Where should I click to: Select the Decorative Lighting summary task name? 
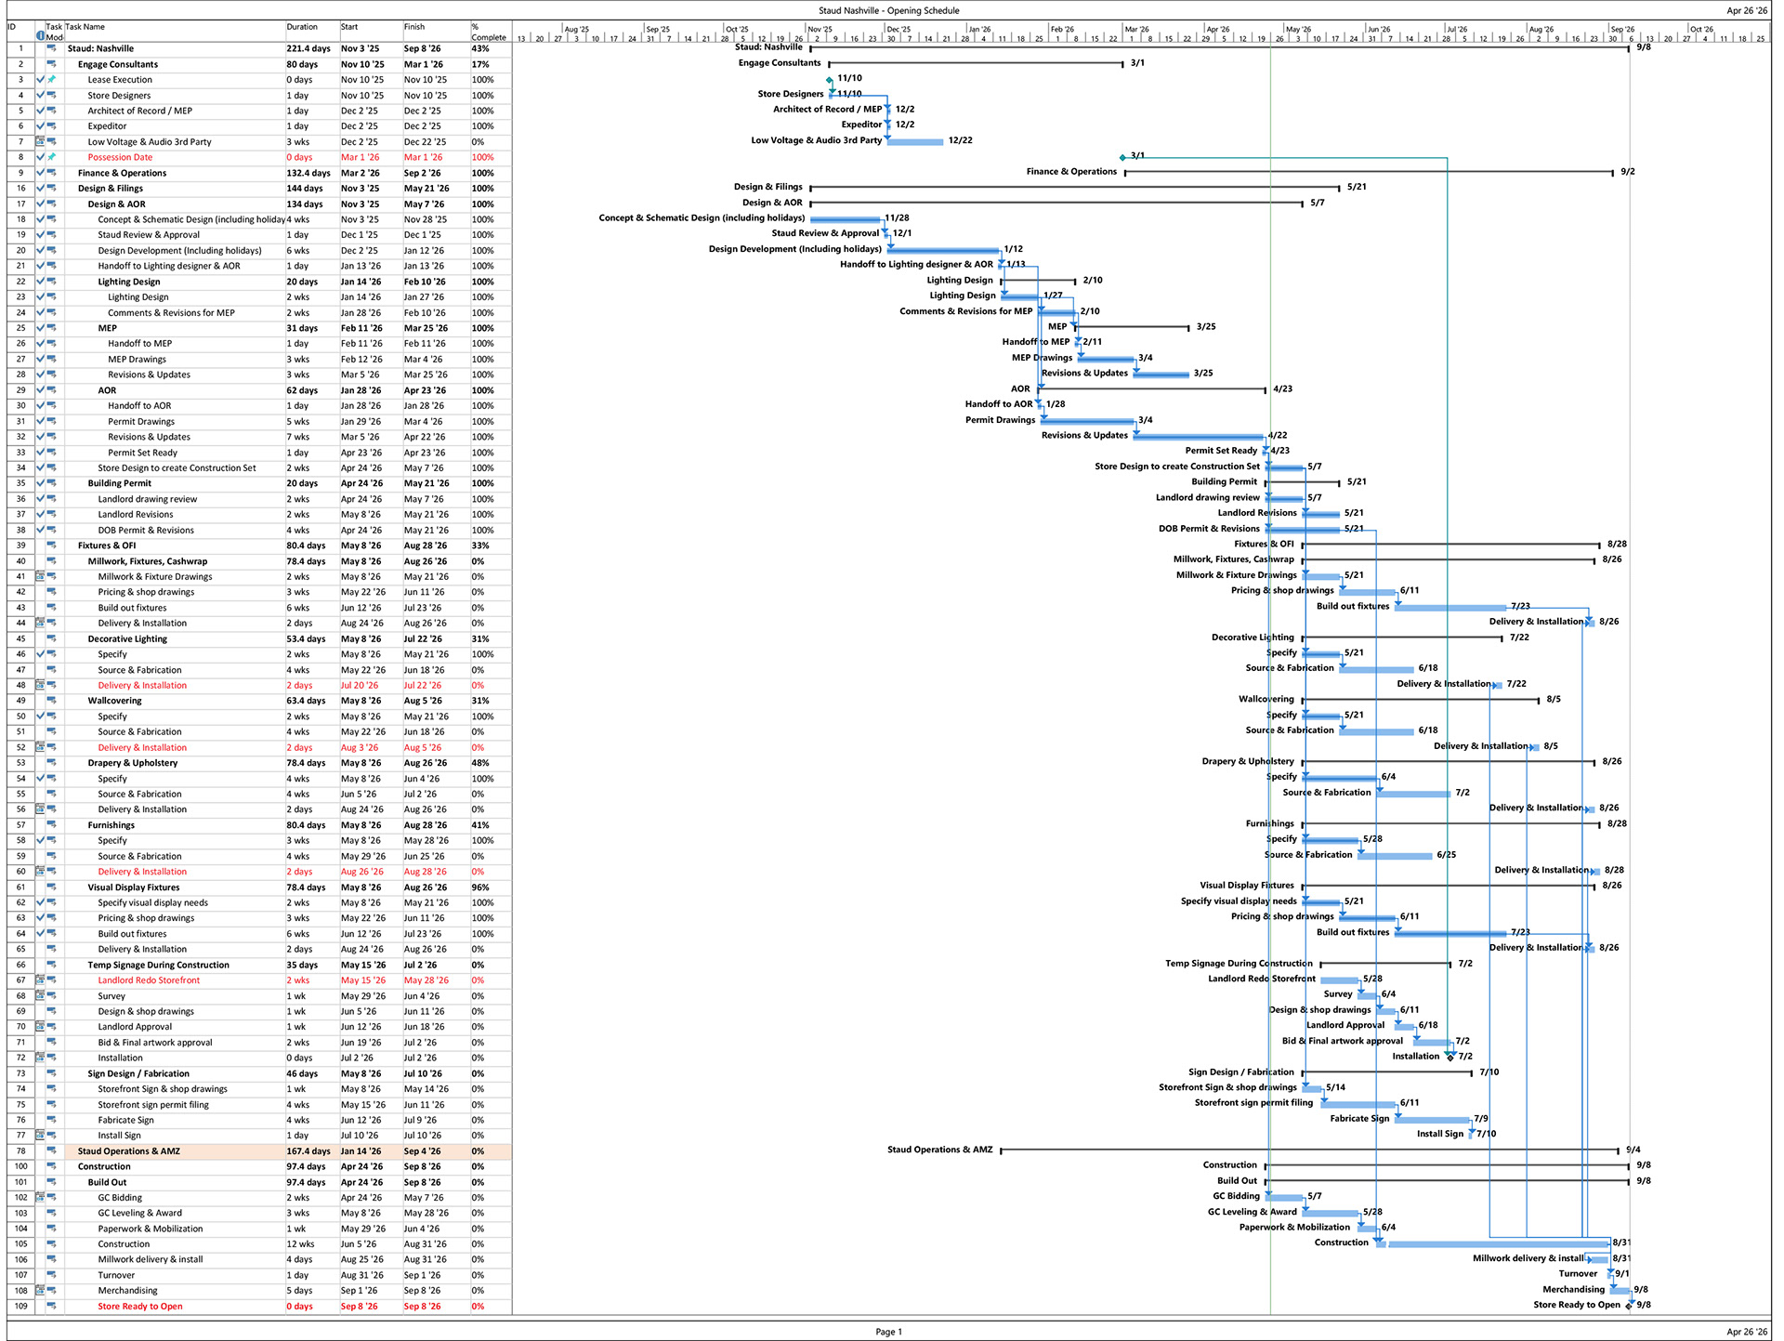tap(127, 638)
